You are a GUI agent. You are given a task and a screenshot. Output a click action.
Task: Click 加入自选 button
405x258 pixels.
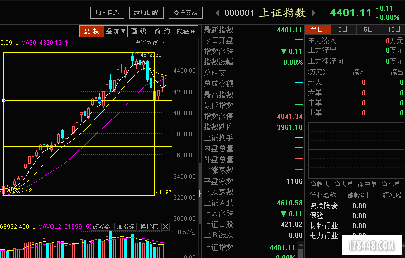pos(107,13)
